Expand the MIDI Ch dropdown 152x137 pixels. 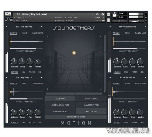click(52, 21)
